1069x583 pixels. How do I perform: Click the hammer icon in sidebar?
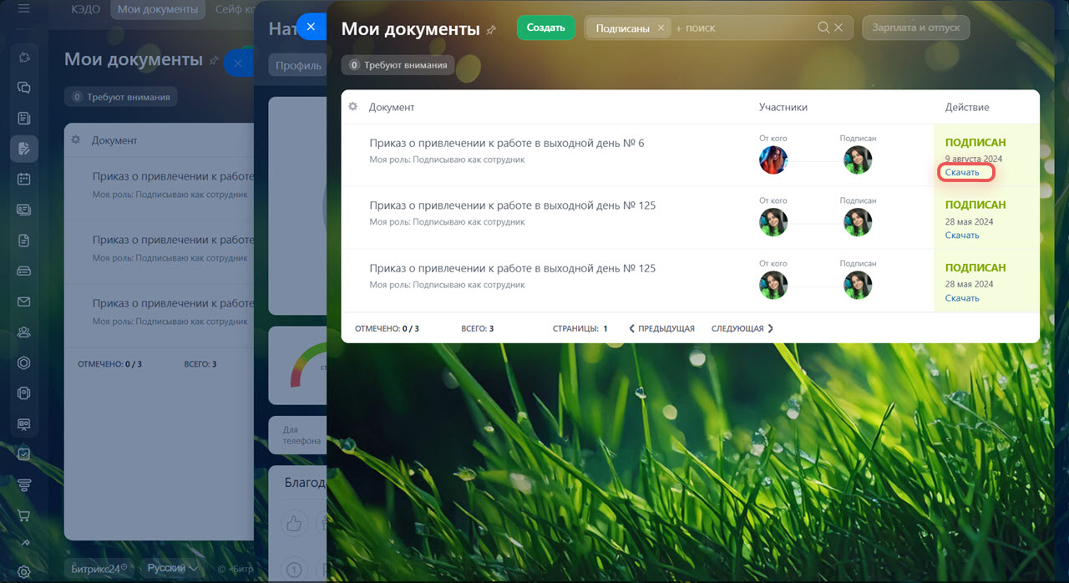pyautogui.click(x=24, y=542)
